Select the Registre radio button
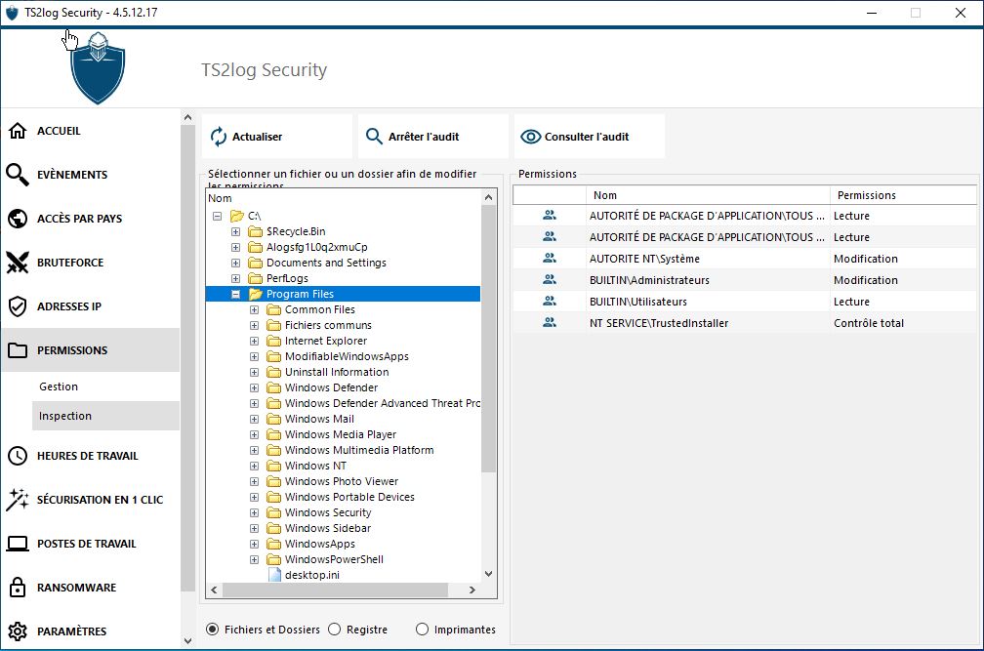 [335, 630]
